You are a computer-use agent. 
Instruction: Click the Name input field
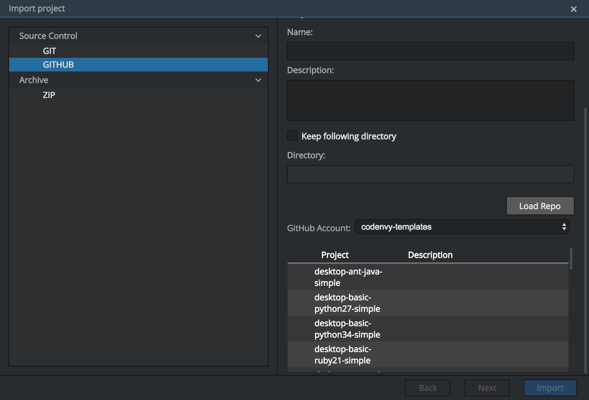pyautogui.click(x=430, y=51)
